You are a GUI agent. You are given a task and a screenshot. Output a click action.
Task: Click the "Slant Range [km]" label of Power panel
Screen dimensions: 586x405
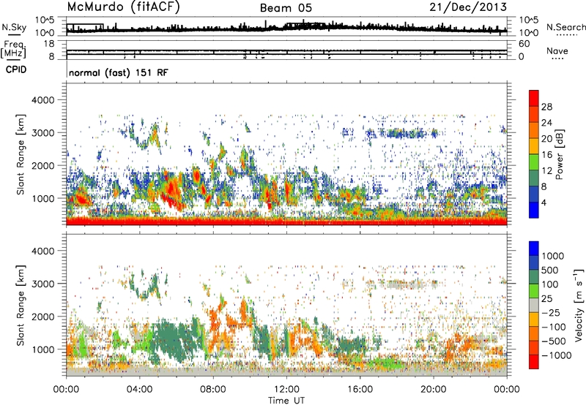point(21,154)
